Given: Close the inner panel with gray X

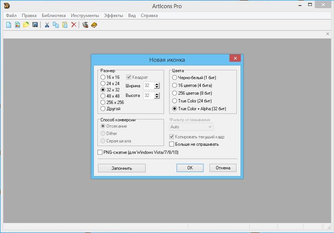Looking at the screenshot, I should coord(328,34).
